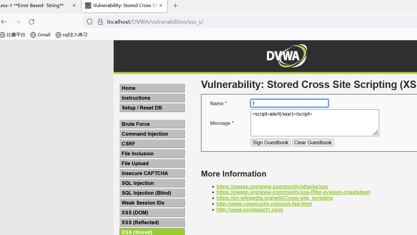Open owasp.org attacks/xss link
Screen dimensions: 417x235
pos(272,187)
